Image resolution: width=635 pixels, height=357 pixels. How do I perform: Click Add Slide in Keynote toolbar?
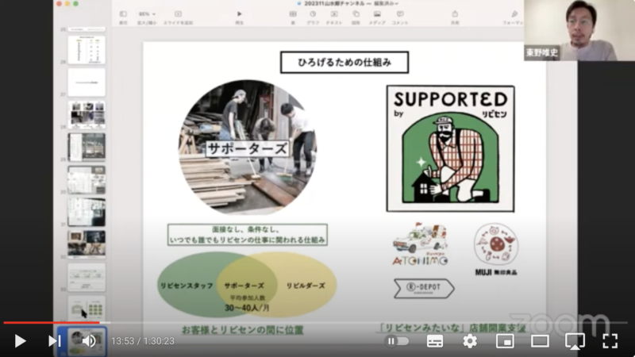pyautogui.click(x=177, y=14)
